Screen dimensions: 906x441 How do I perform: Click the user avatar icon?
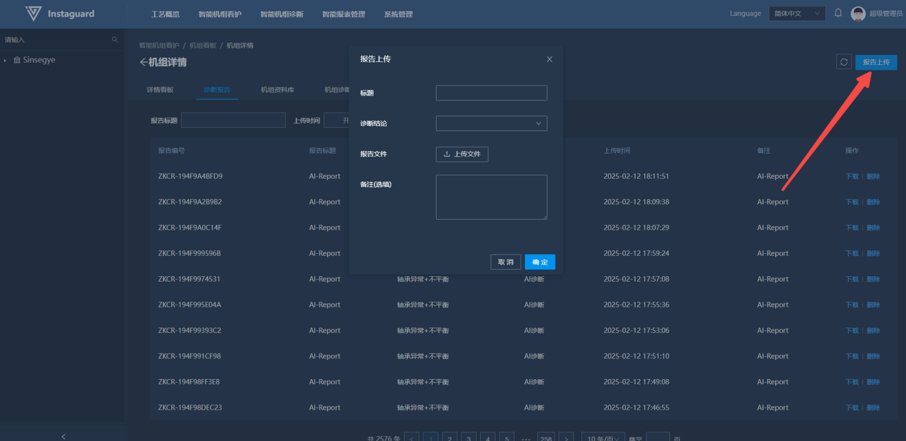[858, 14]
